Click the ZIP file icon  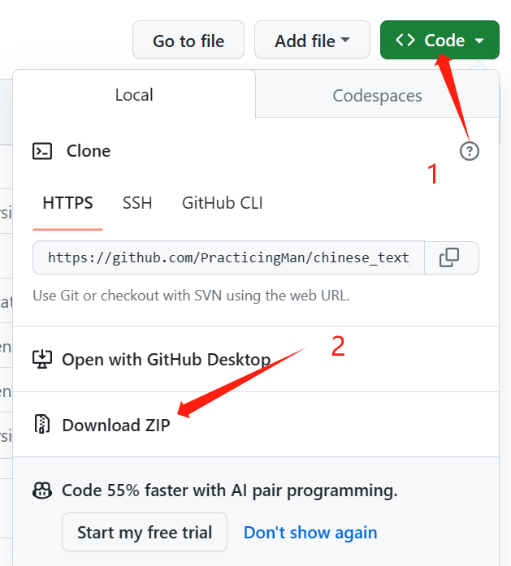[42, 424]
